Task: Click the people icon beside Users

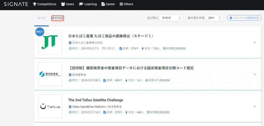Action: 63,4
